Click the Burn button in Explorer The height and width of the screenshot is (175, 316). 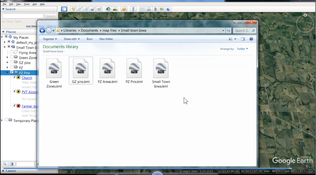89,39
